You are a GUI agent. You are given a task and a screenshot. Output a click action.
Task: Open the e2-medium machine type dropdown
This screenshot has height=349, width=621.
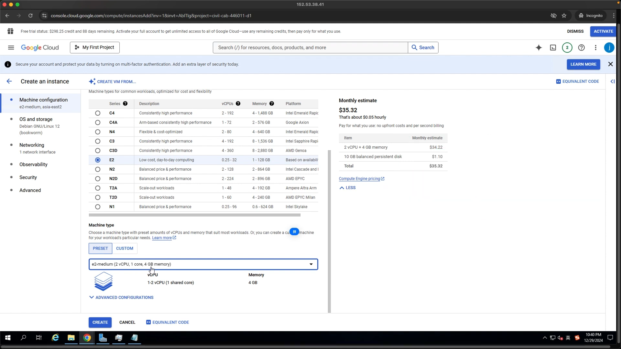coord(203,264)
